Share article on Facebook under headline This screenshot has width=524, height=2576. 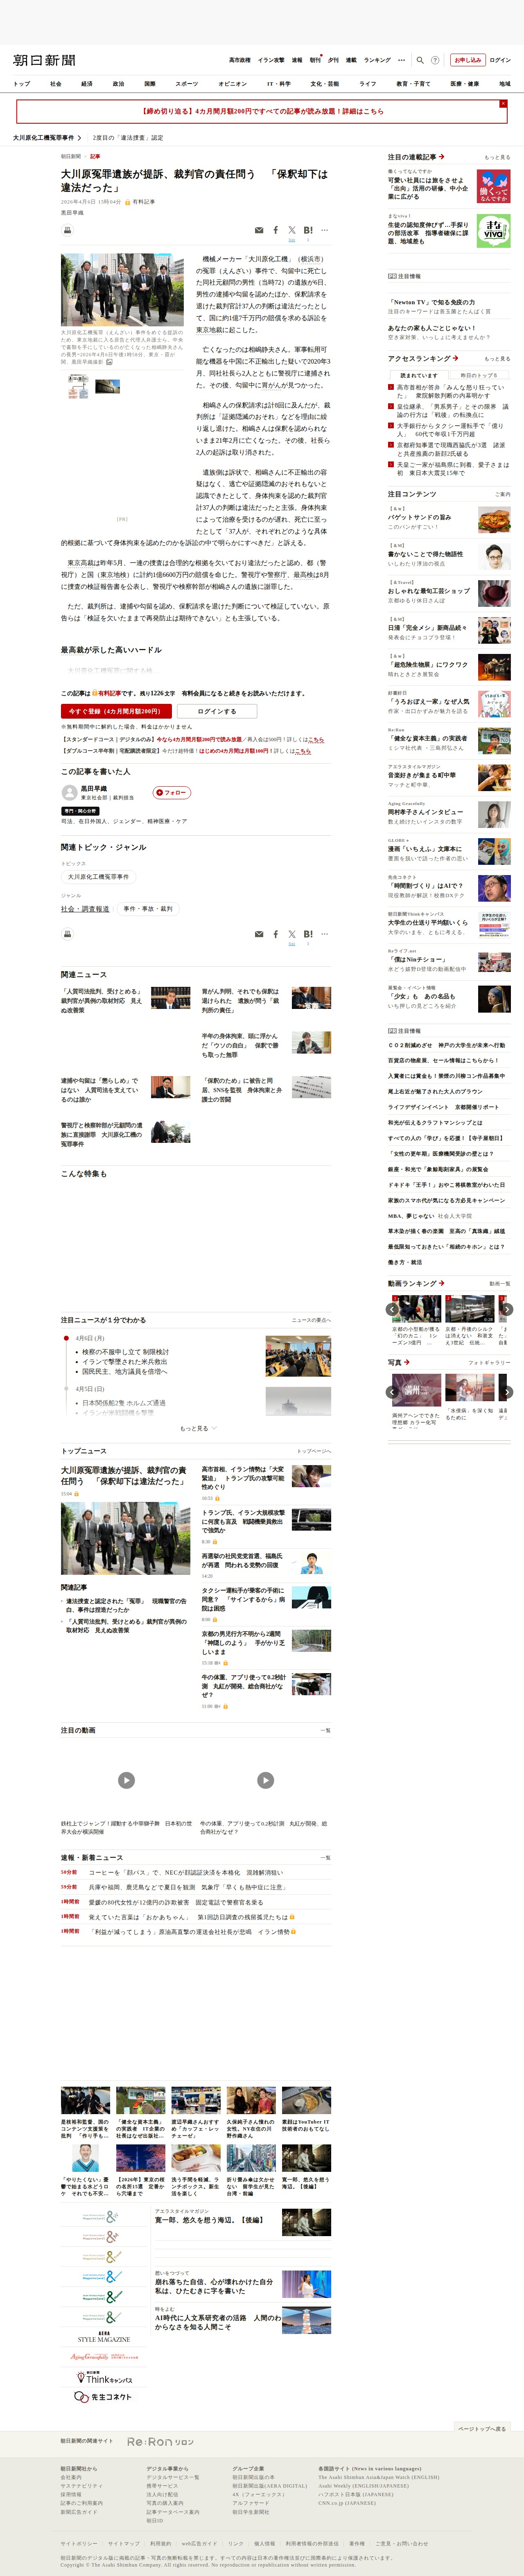click(x=276, y=230)
